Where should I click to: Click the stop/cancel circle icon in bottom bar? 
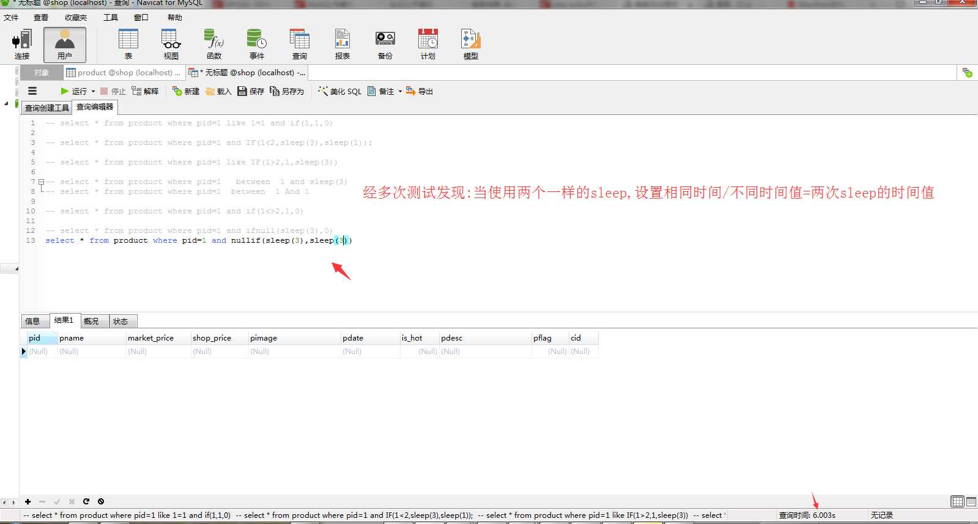pos(101,501)
